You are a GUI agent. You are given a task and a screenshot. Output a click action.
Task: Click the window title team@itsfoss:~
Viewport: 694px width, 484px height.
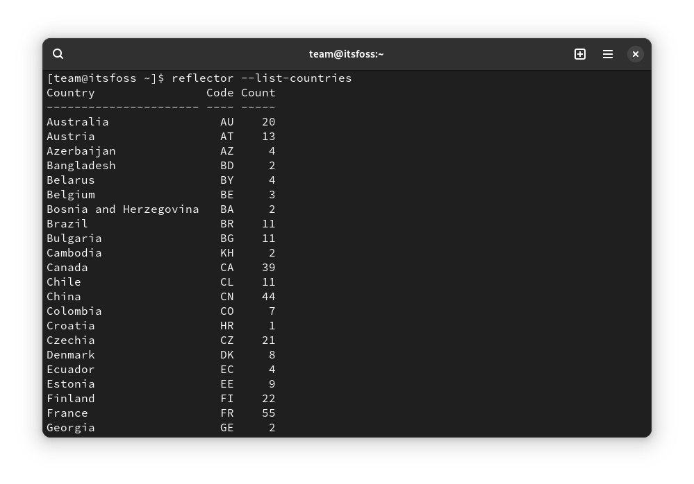[347, 54]
